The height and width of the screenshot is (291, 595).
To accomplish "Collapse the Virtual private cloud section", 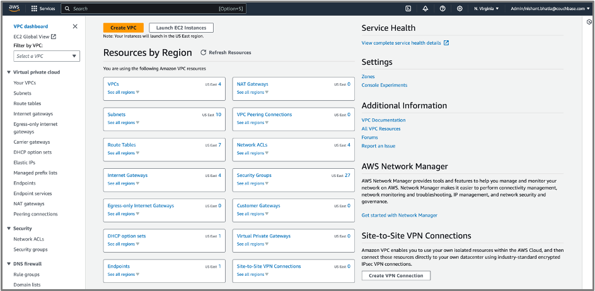I will point(9,72).
